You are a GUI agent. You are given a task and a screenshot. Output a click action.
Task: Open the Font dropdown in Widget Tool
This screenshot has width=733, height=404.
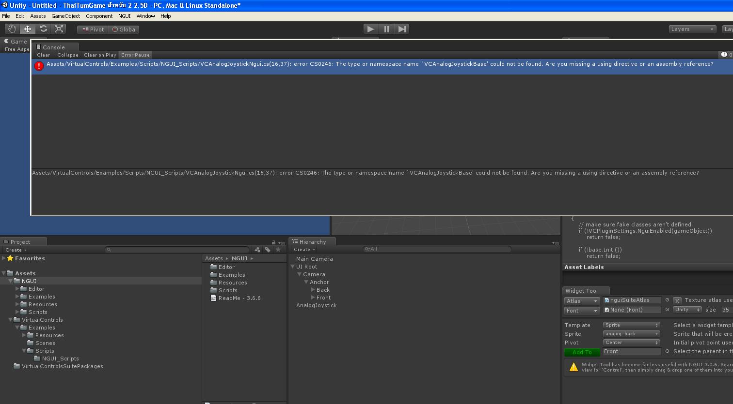click(582, 311)
